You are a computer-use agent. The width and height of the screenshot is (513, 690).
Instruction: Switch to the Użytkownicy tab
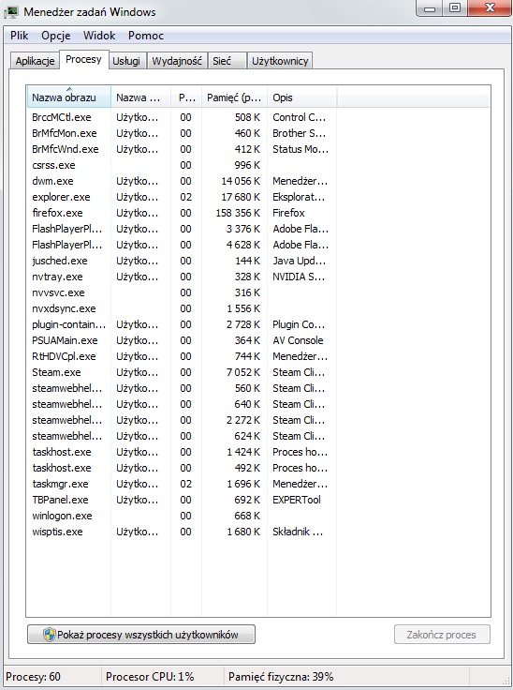(280, 61)
